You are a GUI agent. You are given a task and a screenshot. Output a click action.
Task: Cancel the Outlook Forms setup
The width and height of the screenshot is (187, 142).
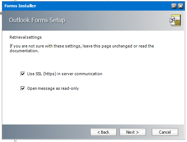click(165, 132)
